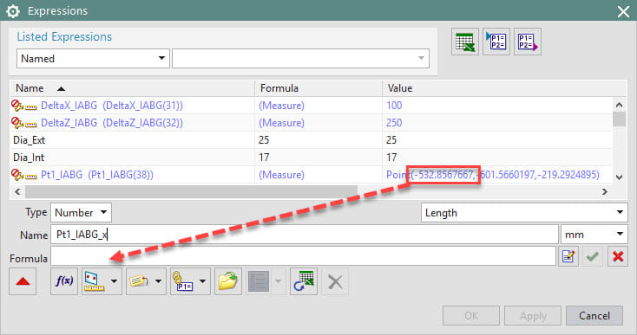This screenshot has height=335, width=637.
Task: Click the grayed OK button
Action: 471,316
